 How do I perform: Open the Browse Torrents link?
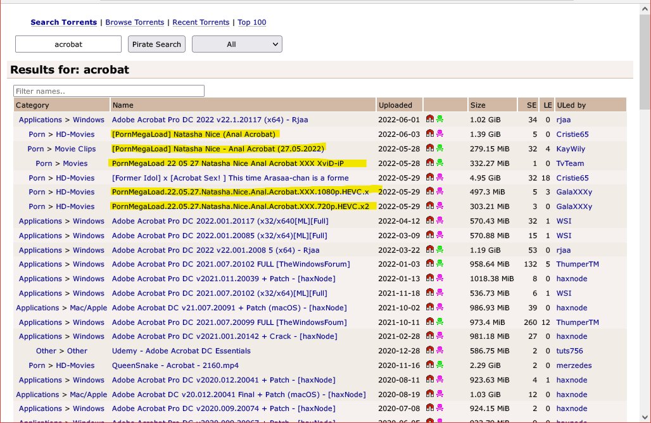(x=134, y=22)
